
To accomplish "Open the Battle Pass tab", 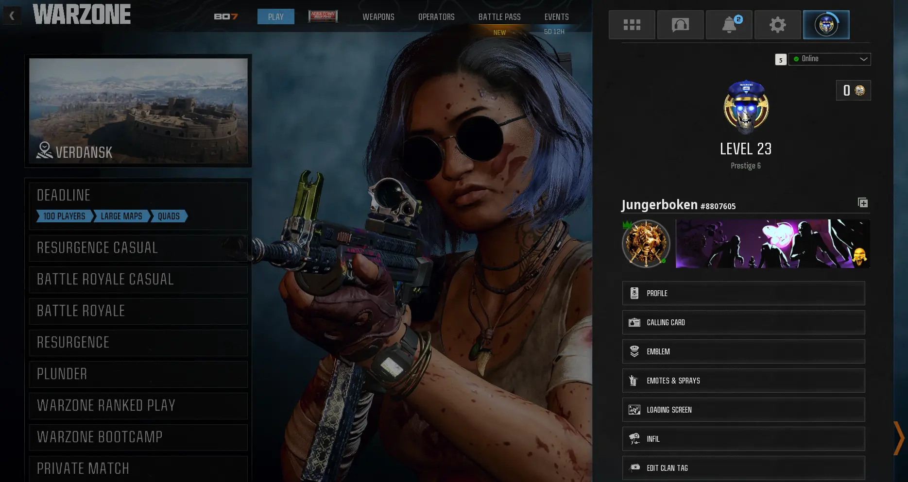I will (x=499, y=17).
